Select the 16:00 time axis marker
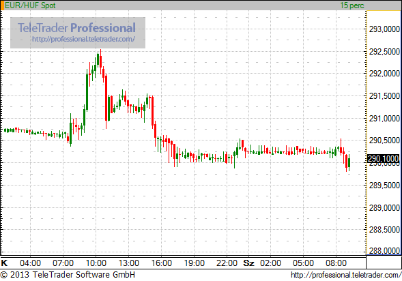402x281 pixels. pos(162,263)
